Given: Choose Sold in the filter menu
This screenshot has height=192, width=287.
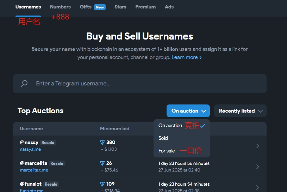Looking at the screenshot, I should pos(182,138).
